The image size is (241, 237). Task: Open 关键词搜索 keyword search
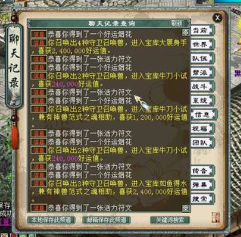(x=170, y=220)
